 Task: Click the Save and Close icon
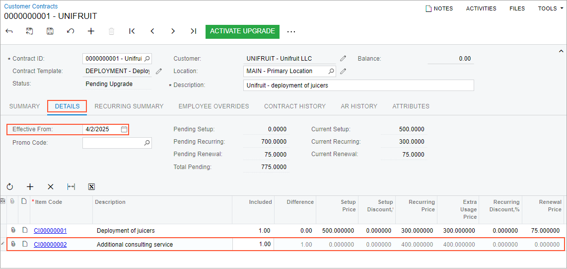click(30, 31)
